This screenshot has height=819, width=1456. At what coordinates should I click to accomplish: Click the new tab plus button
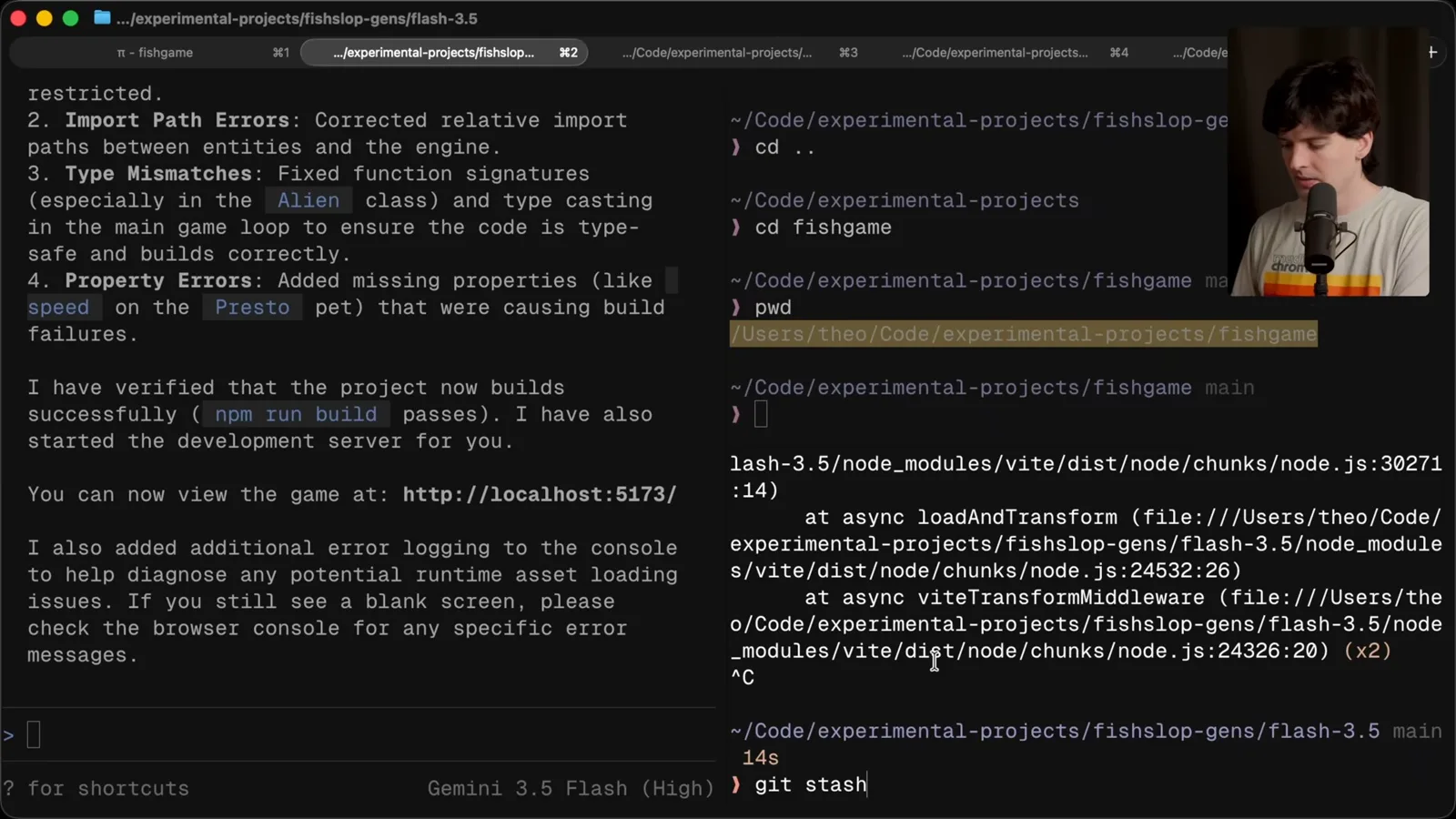(x=1432, y=53)
